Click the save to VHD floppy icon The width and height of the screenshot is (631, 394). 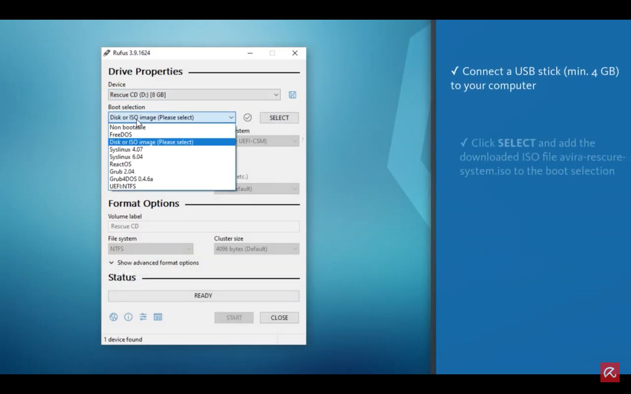pos(292,95)
